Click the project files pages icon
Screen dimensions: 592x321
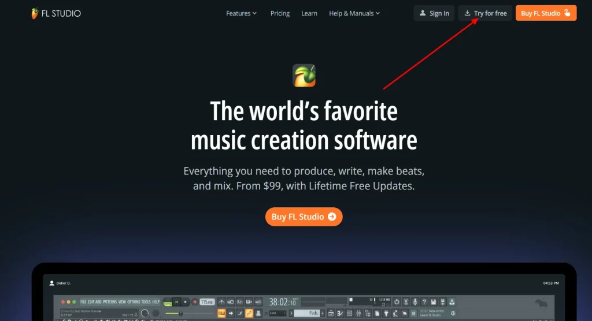pyautogui.click(x=377, y=313)
